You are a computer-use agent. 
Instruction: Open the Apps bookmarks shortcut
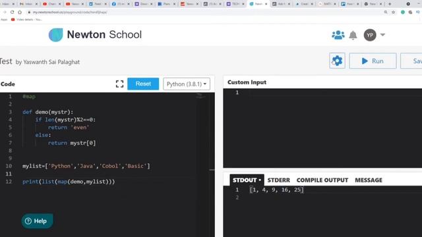(x=4, y=20)
